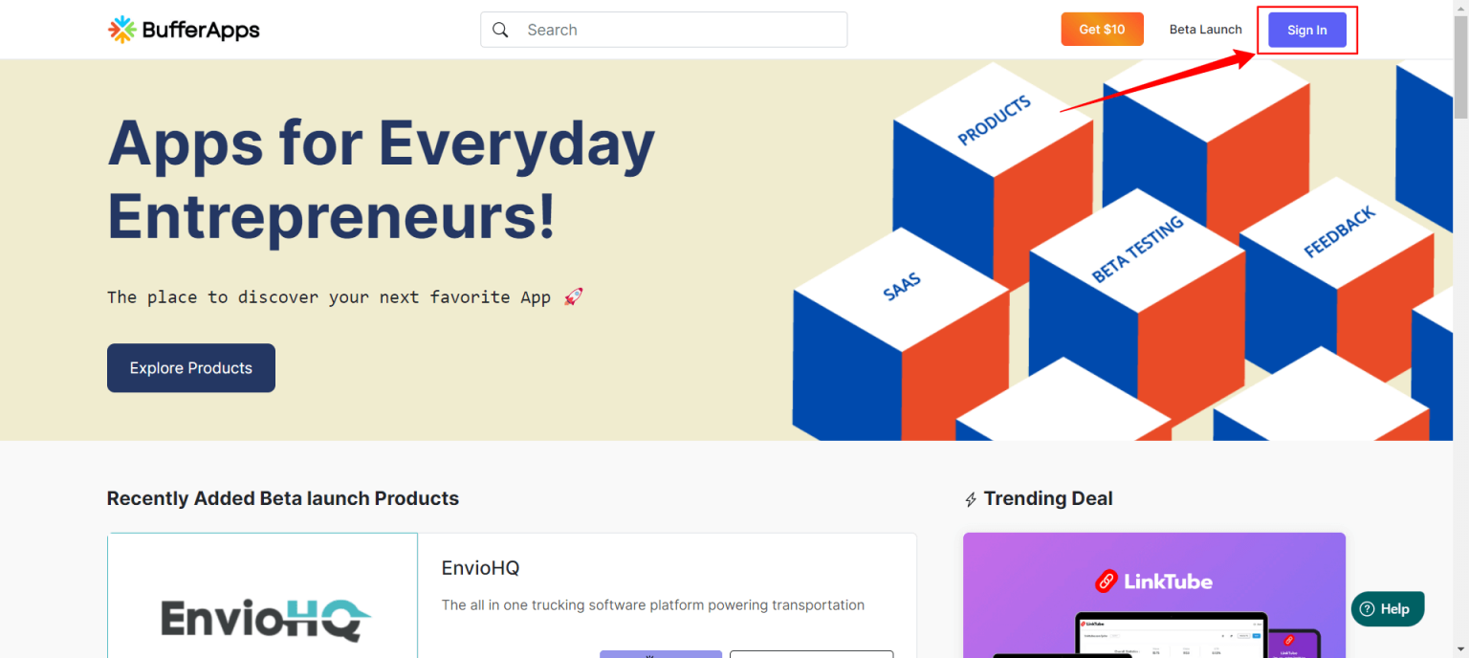1469x658 pixels.
Task: Click the scrollbar down arrow
Action: coord(1460,650)
